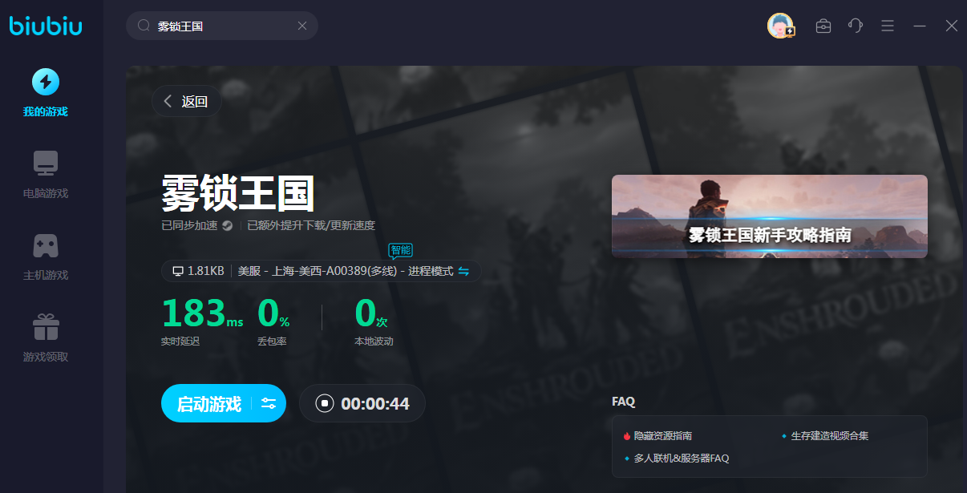This screenshot has height=493, width=967.
Task: Launch game with 启动游戏 button
Action: point(208,403)
